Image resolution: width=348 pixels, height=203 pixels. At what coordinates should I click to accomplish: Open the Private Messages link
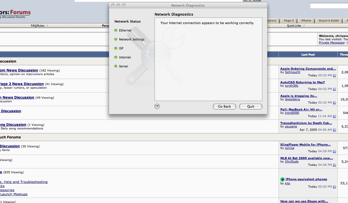[332, 43]
